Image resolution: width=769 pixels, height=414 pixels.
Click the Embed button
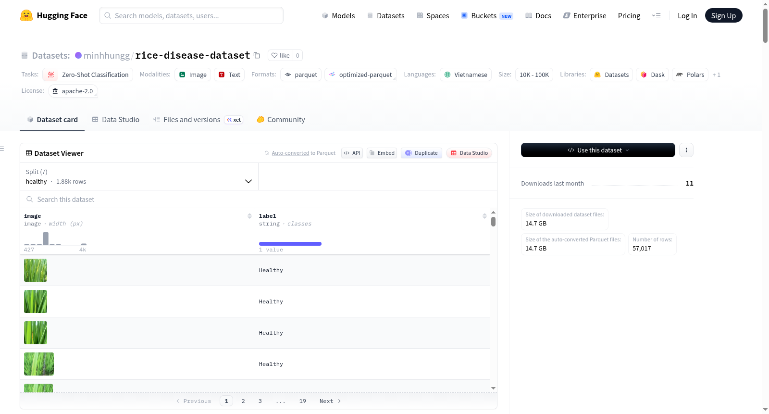tap(382, 153)
